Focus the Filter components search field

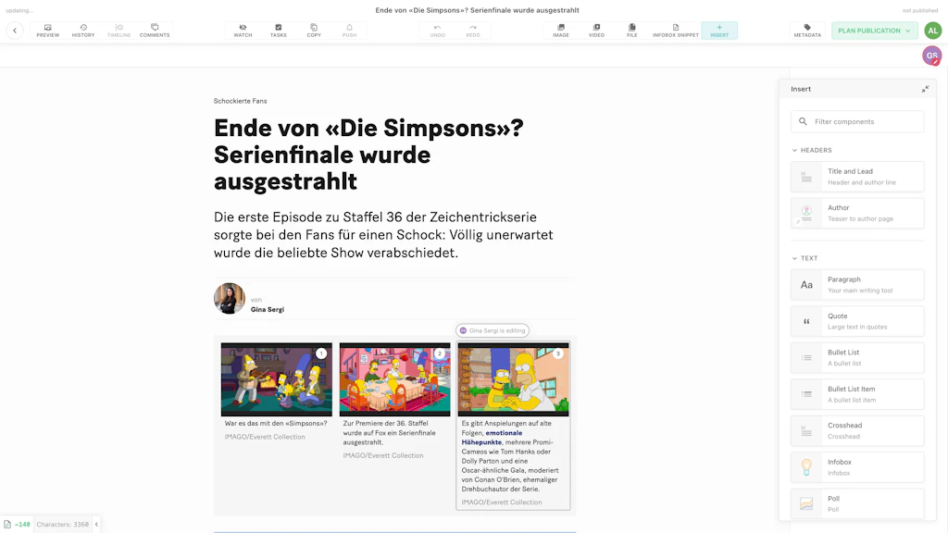pyautogui.click(x=857, y=121)
